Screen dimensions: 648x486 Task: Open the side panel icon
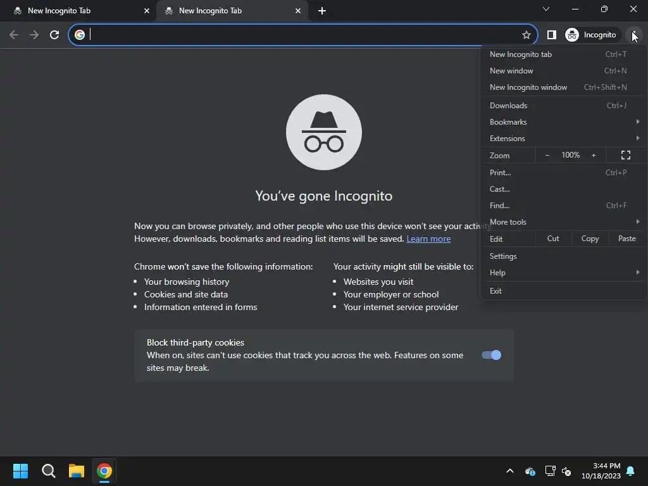click(551, 35)
